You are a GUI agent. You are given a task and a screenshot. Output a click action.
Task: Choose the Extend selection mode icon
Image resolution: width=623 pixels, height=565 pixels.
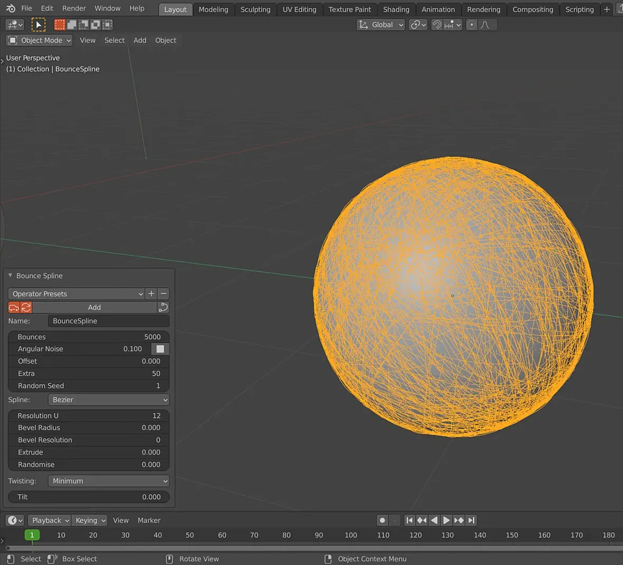[x=72, y=25]
